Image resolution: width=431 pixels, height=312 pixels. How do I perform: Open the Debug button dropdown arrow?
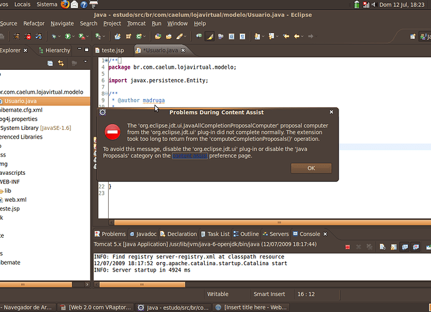[x=59, y=37]
